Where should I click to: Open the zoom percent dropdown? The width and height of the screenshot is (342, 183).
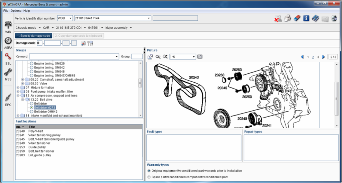click(x=194, y=57)
